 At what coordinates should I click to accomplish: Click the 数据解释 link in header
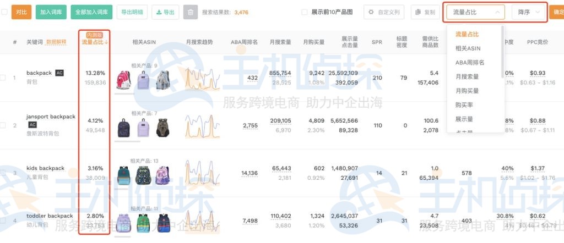pos(56,42)
